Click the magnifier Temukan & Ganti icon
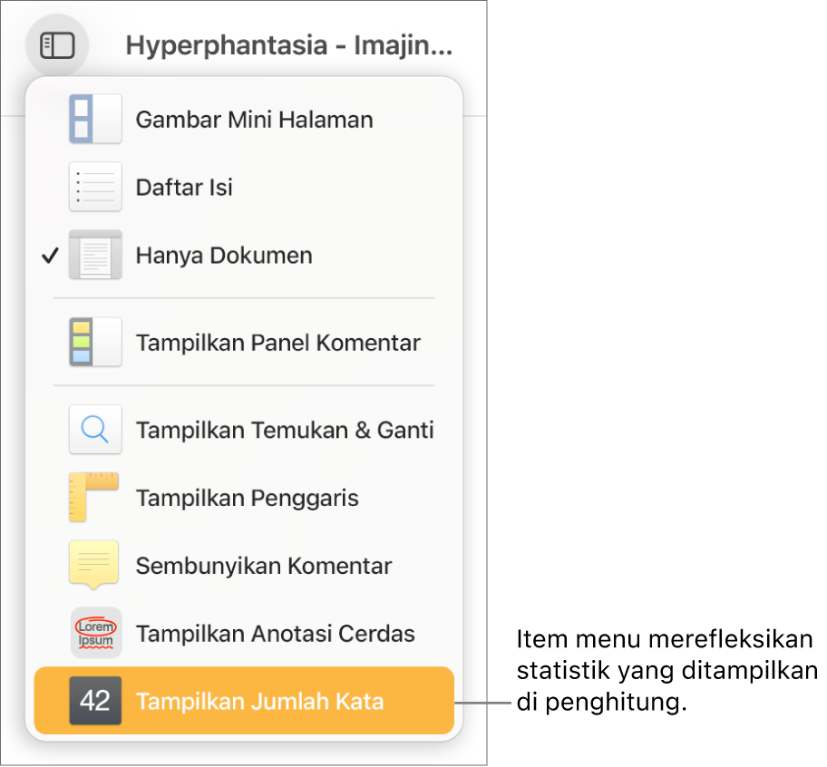827x767 pixels. click(x=95, y=430)
